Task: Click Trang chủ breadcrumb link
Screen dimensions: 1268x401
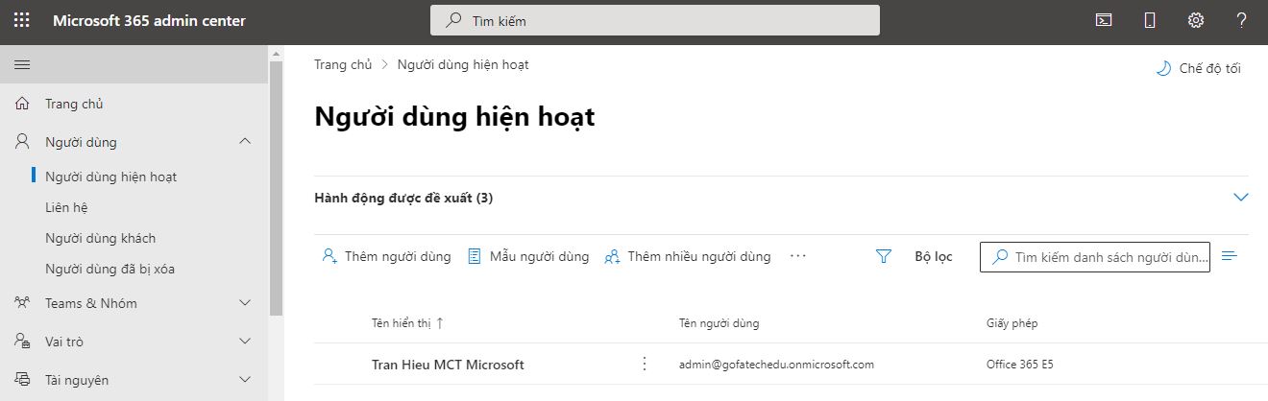Action: coord(343,64)
